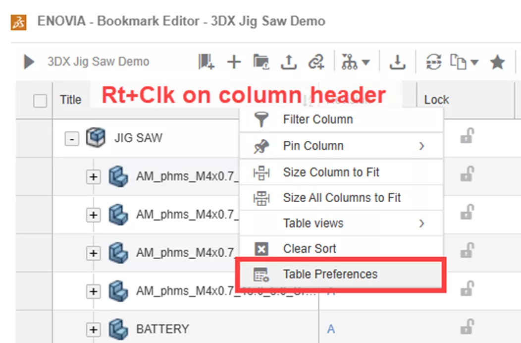Expand the BATTERY tree node
The height and width of the screenshot is (343, 521).
94,330
